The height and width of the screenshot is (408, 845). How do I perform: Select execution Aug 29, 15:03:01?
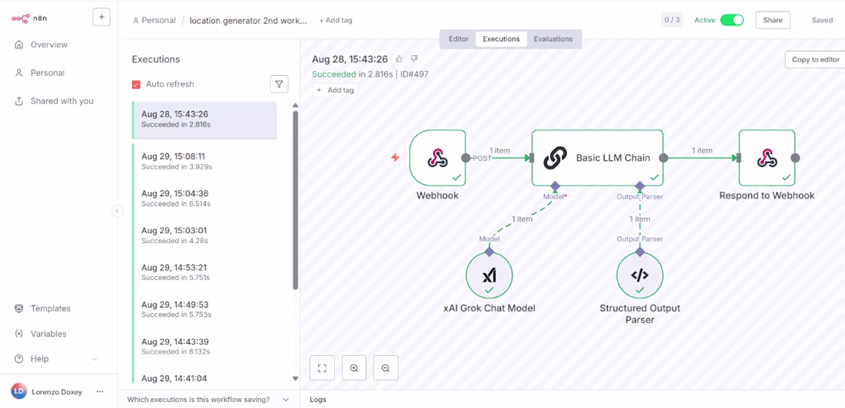205,235
